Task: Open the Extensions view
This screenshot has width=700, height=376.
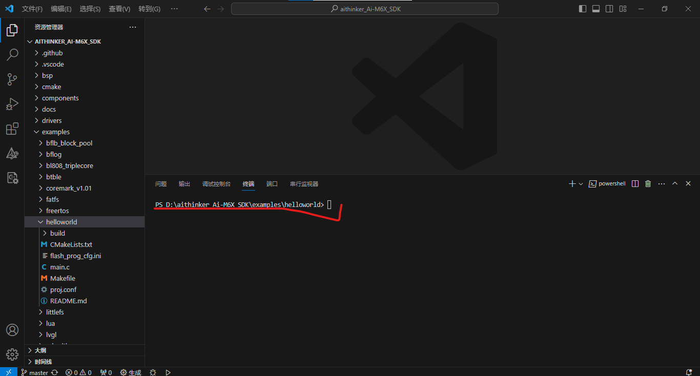Action: coord(12,129)
